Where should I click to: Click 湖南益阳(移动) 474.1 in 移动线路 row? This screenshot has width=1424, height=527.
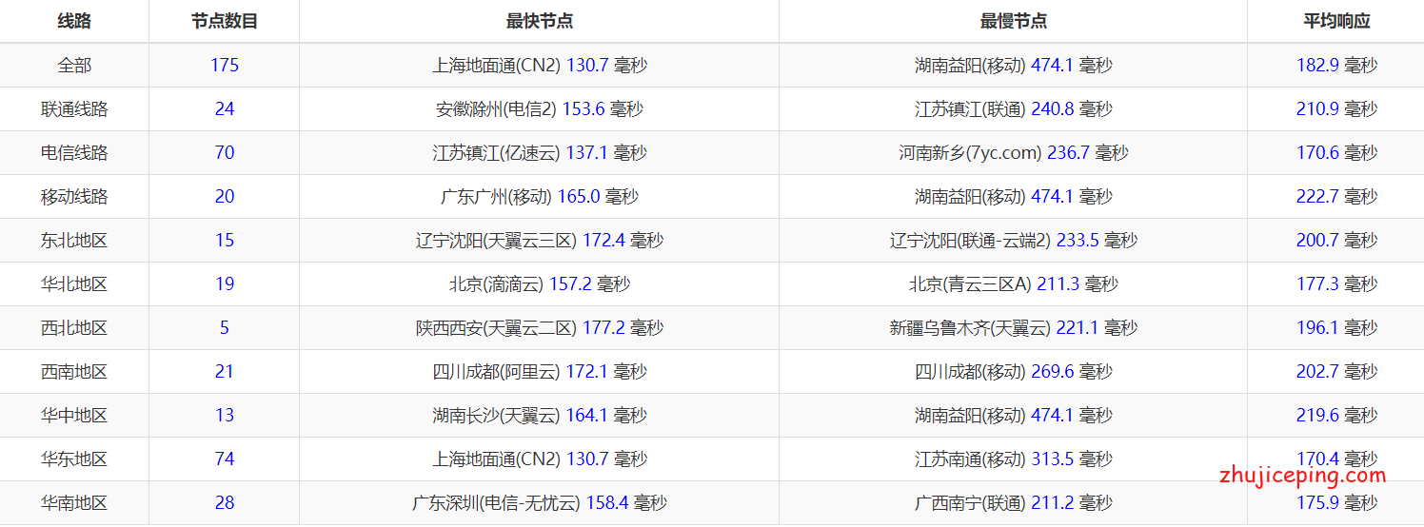tap(1014, 197)
